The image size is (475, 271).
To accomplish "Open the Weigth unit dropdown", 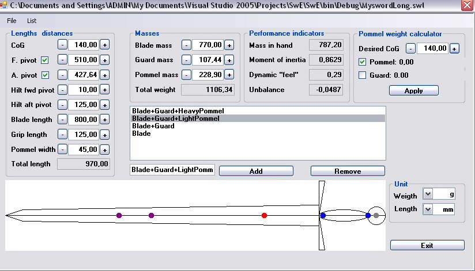I will [x=427, y=194].
